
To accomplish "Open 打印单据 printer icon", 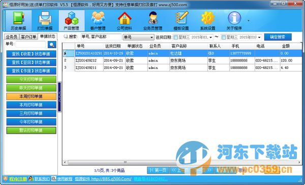I will pyautogui.click(x=45, y=21).
